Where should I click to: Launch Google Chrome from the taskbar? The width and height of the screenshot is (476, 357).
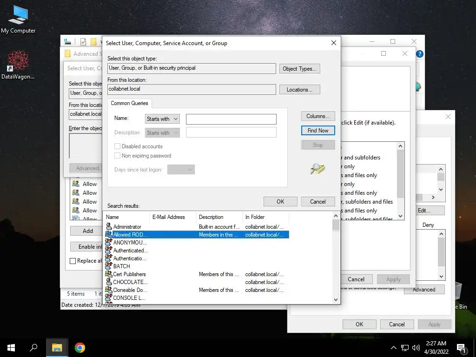point(80,348)
